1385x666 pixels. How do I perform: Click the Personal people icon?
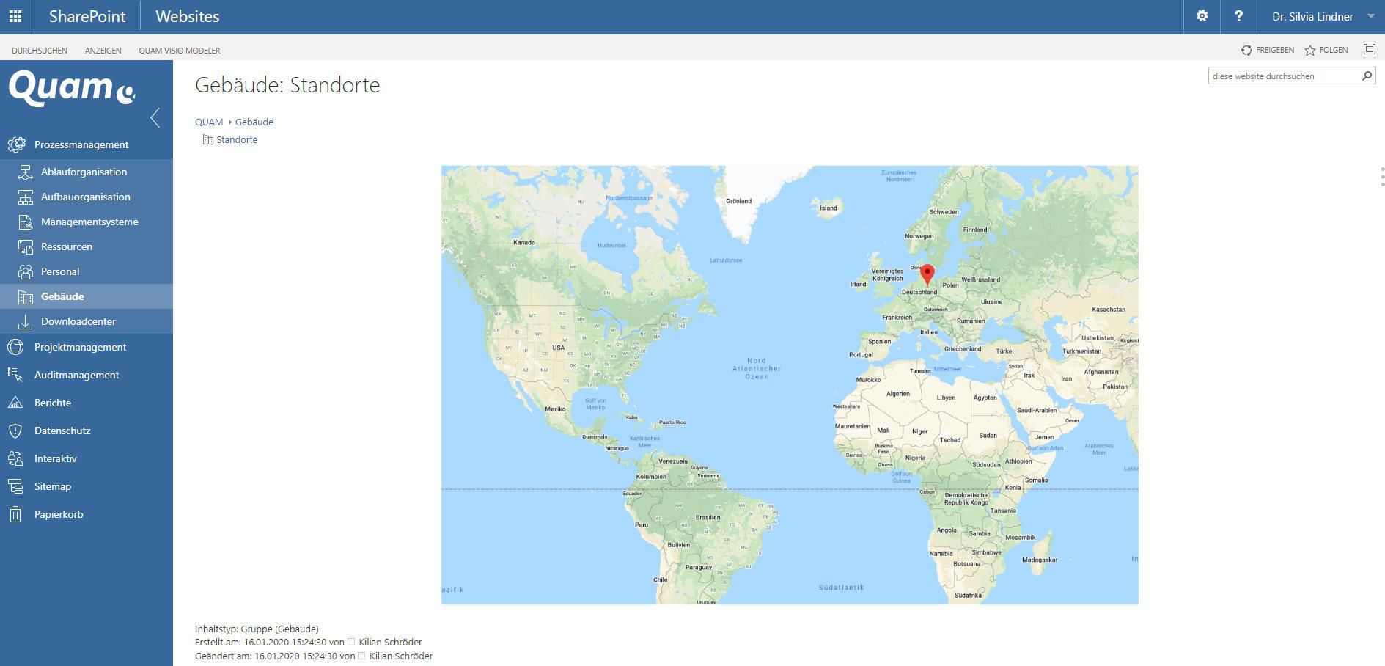25,271
